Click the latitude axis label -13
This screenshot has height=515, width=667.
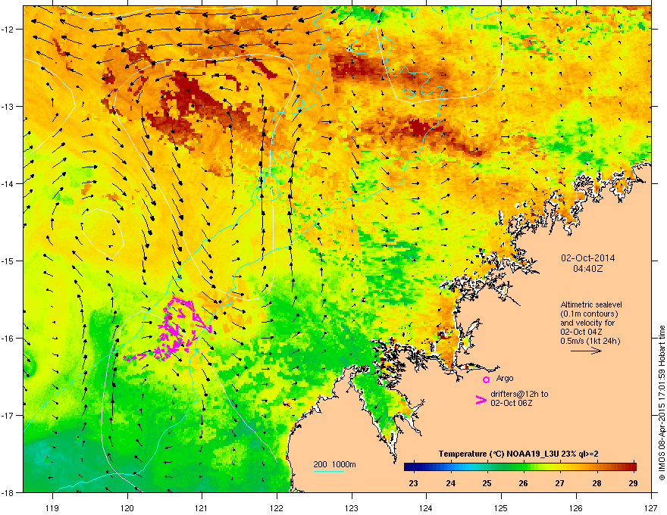pos(8,106)
